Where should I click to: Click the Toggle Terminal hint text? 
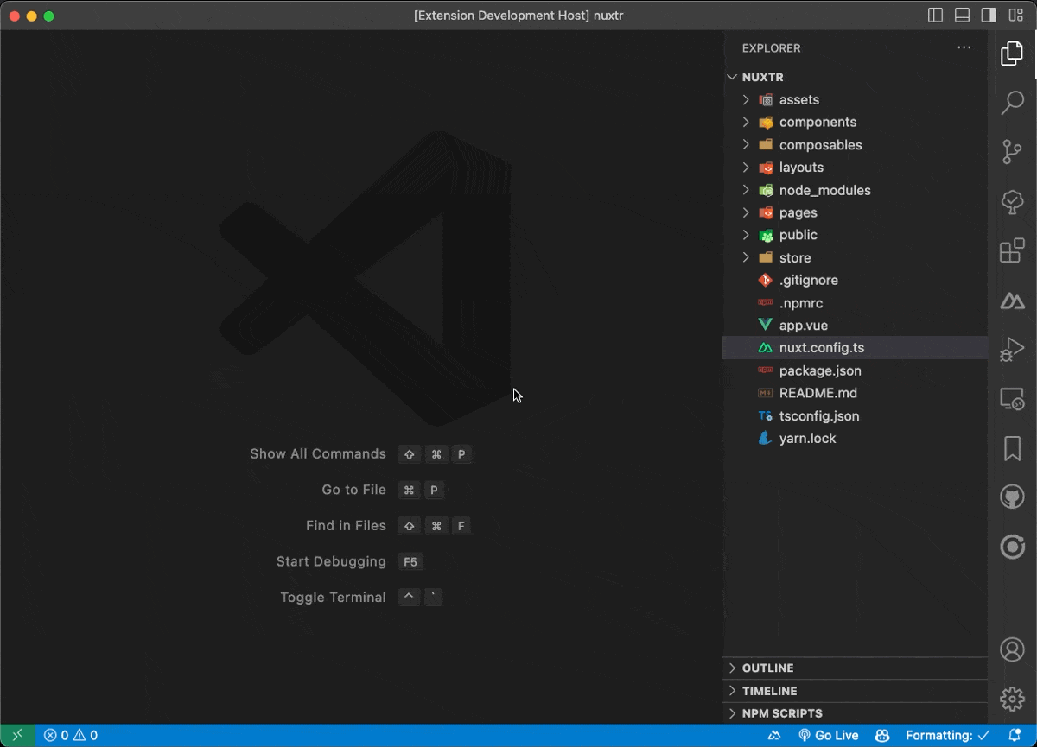tap(333, 597)
